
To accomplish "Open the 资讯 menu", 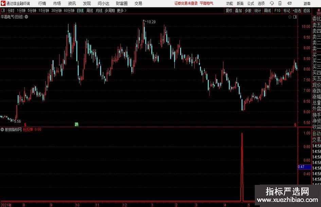I will pyautogui.click(x=72, y=3).
